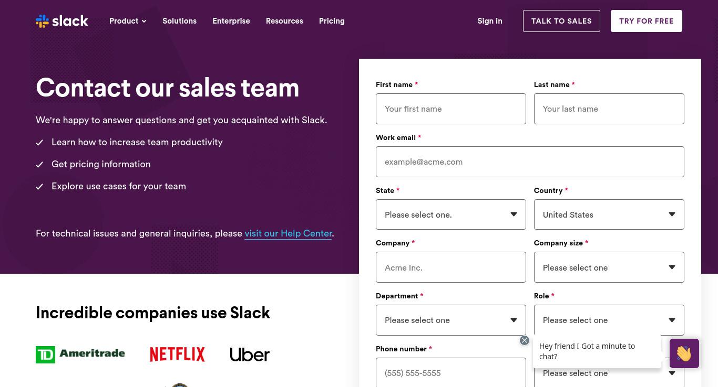Click the chat message 'Hey friend Got a minute to chat?'

[597, 351]
